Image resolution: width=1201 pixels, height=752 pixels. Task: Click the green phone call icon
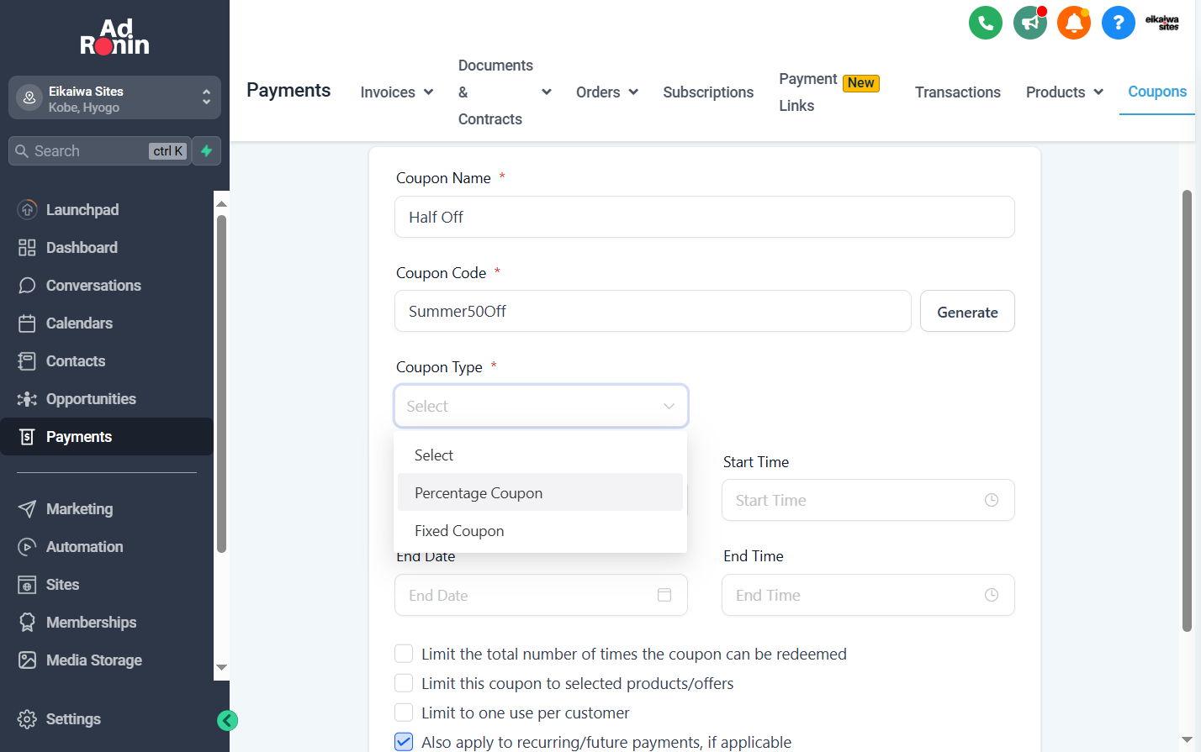(985, 23)
